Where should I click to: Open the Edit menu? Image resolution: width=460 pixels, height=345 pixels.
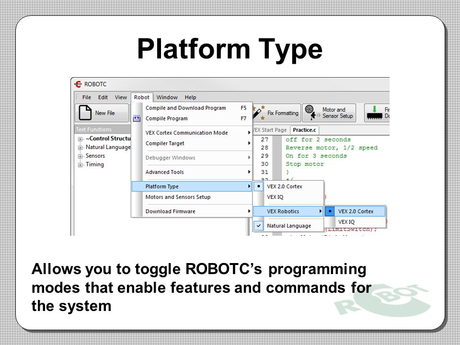pyautogui.click(x=103, y=97)
